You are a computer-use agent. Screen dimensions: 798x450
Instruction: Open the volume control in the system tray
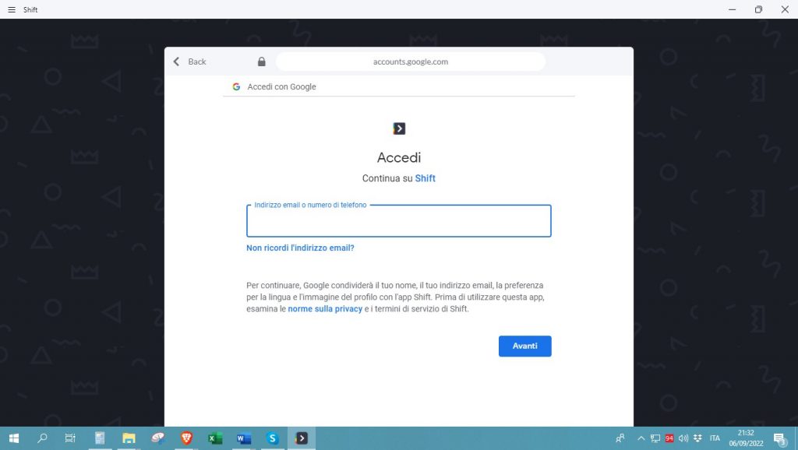683,438
